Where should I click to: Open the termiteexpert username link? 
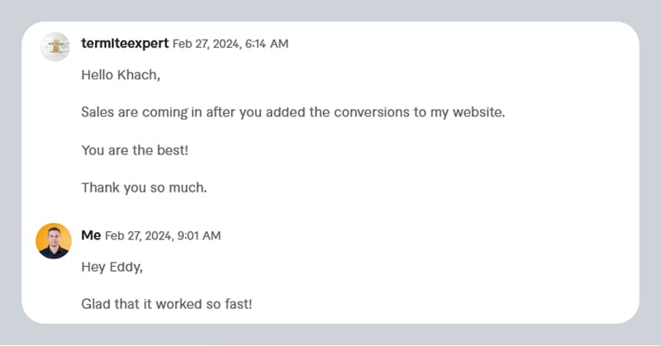125,43
